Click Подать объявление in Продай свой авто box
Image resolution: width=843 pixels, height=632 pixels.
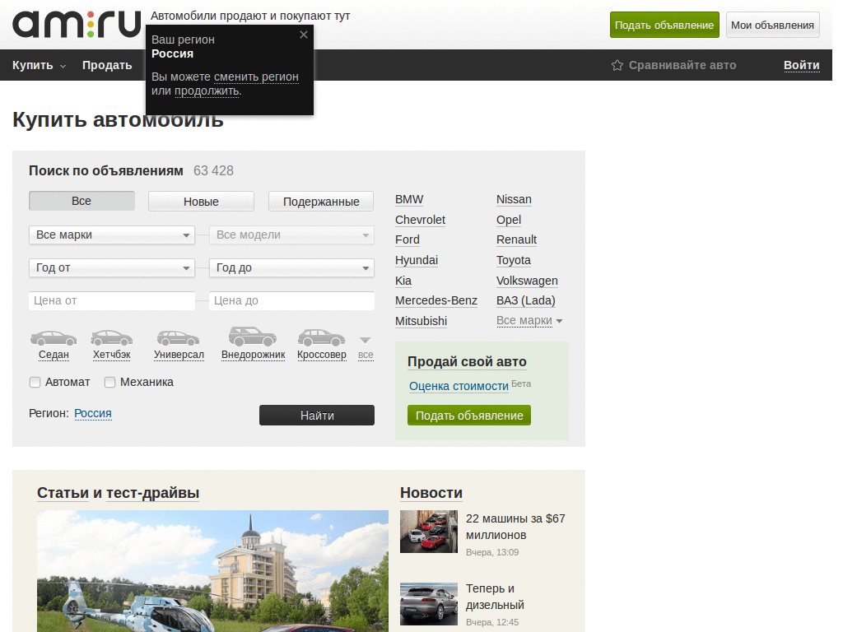(468, 416)
